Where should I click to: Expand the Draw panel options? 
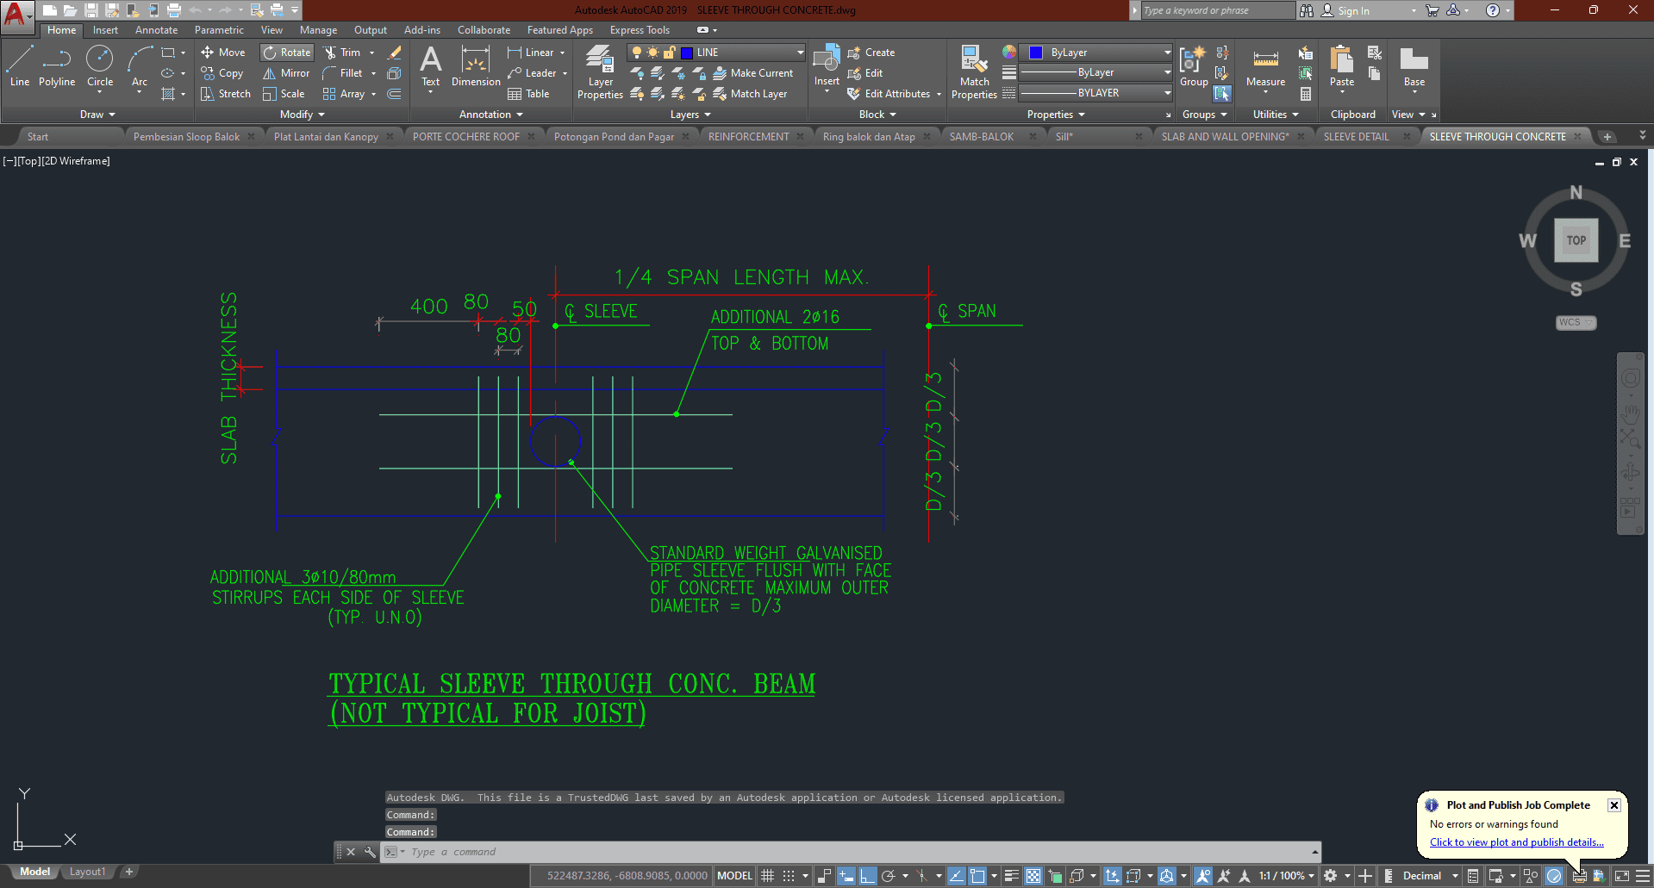click(x=97, y=115)
